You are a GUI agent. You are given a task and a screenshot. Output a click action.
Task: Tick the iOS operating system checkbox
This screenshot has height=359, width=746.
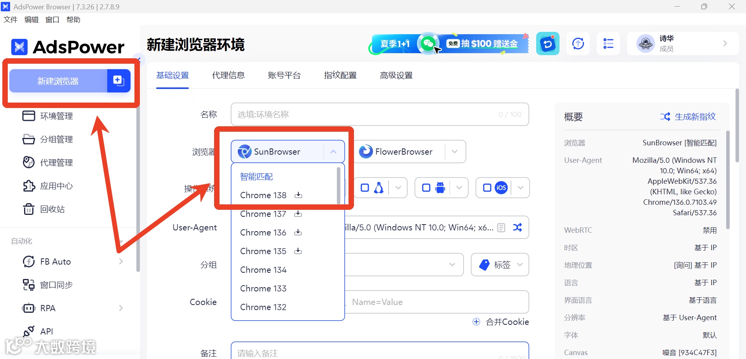[x=487, y=188]
